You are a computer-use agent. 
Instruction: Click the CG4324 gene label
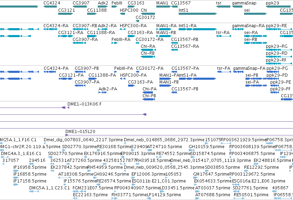[52, 3]
